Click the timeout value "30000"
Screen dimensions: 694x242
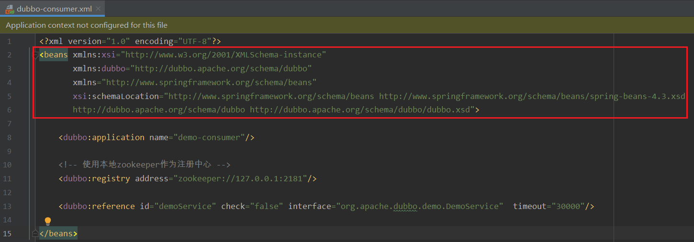pos(568,206)
